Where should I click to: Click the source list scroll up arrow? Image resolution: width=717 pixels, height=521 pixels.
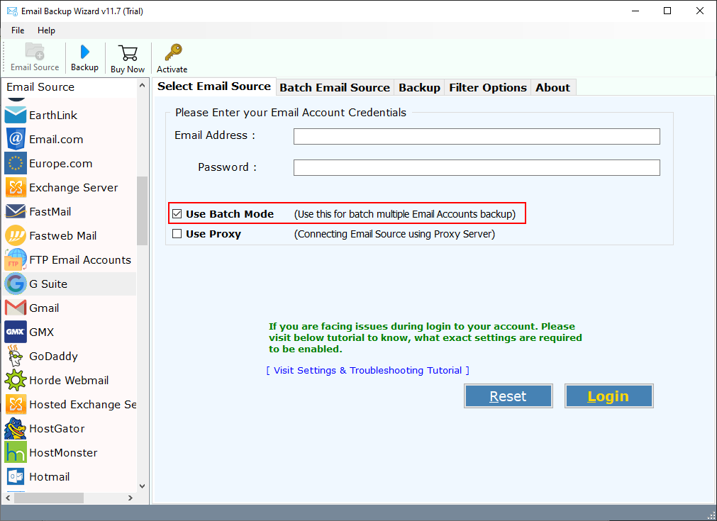tap(143, 86)
